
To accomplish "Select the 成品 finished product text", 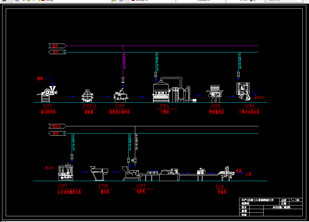I will pos(239,171).
